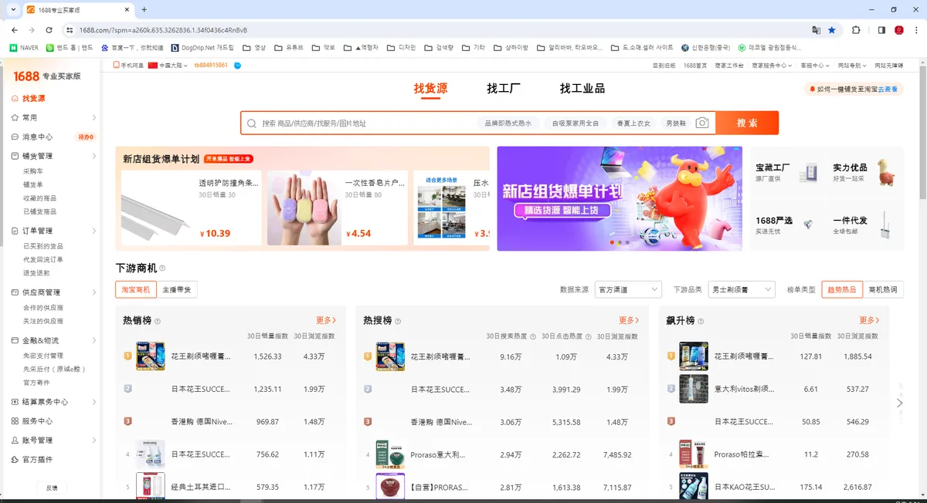The image size is (927, 503).
Task: Open the 网站导航 top menu
Action: pos(852,66)
